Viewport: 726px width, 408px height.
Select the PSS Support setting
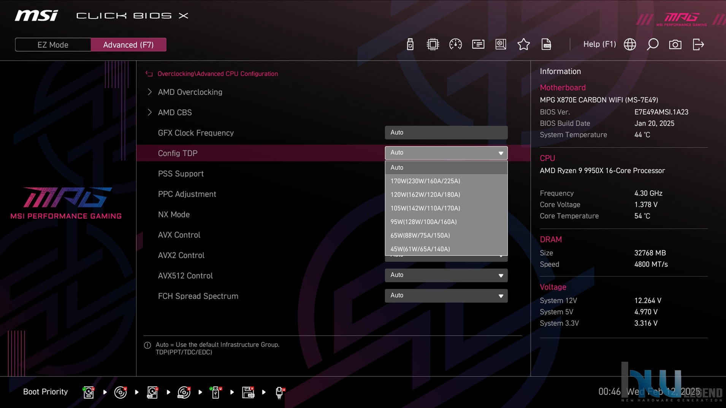click(x=181, y=174)
